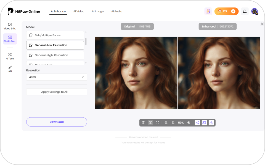Click the Resolution section heading
This screenshot has width=265, height=165.
[x=33, y=70]
